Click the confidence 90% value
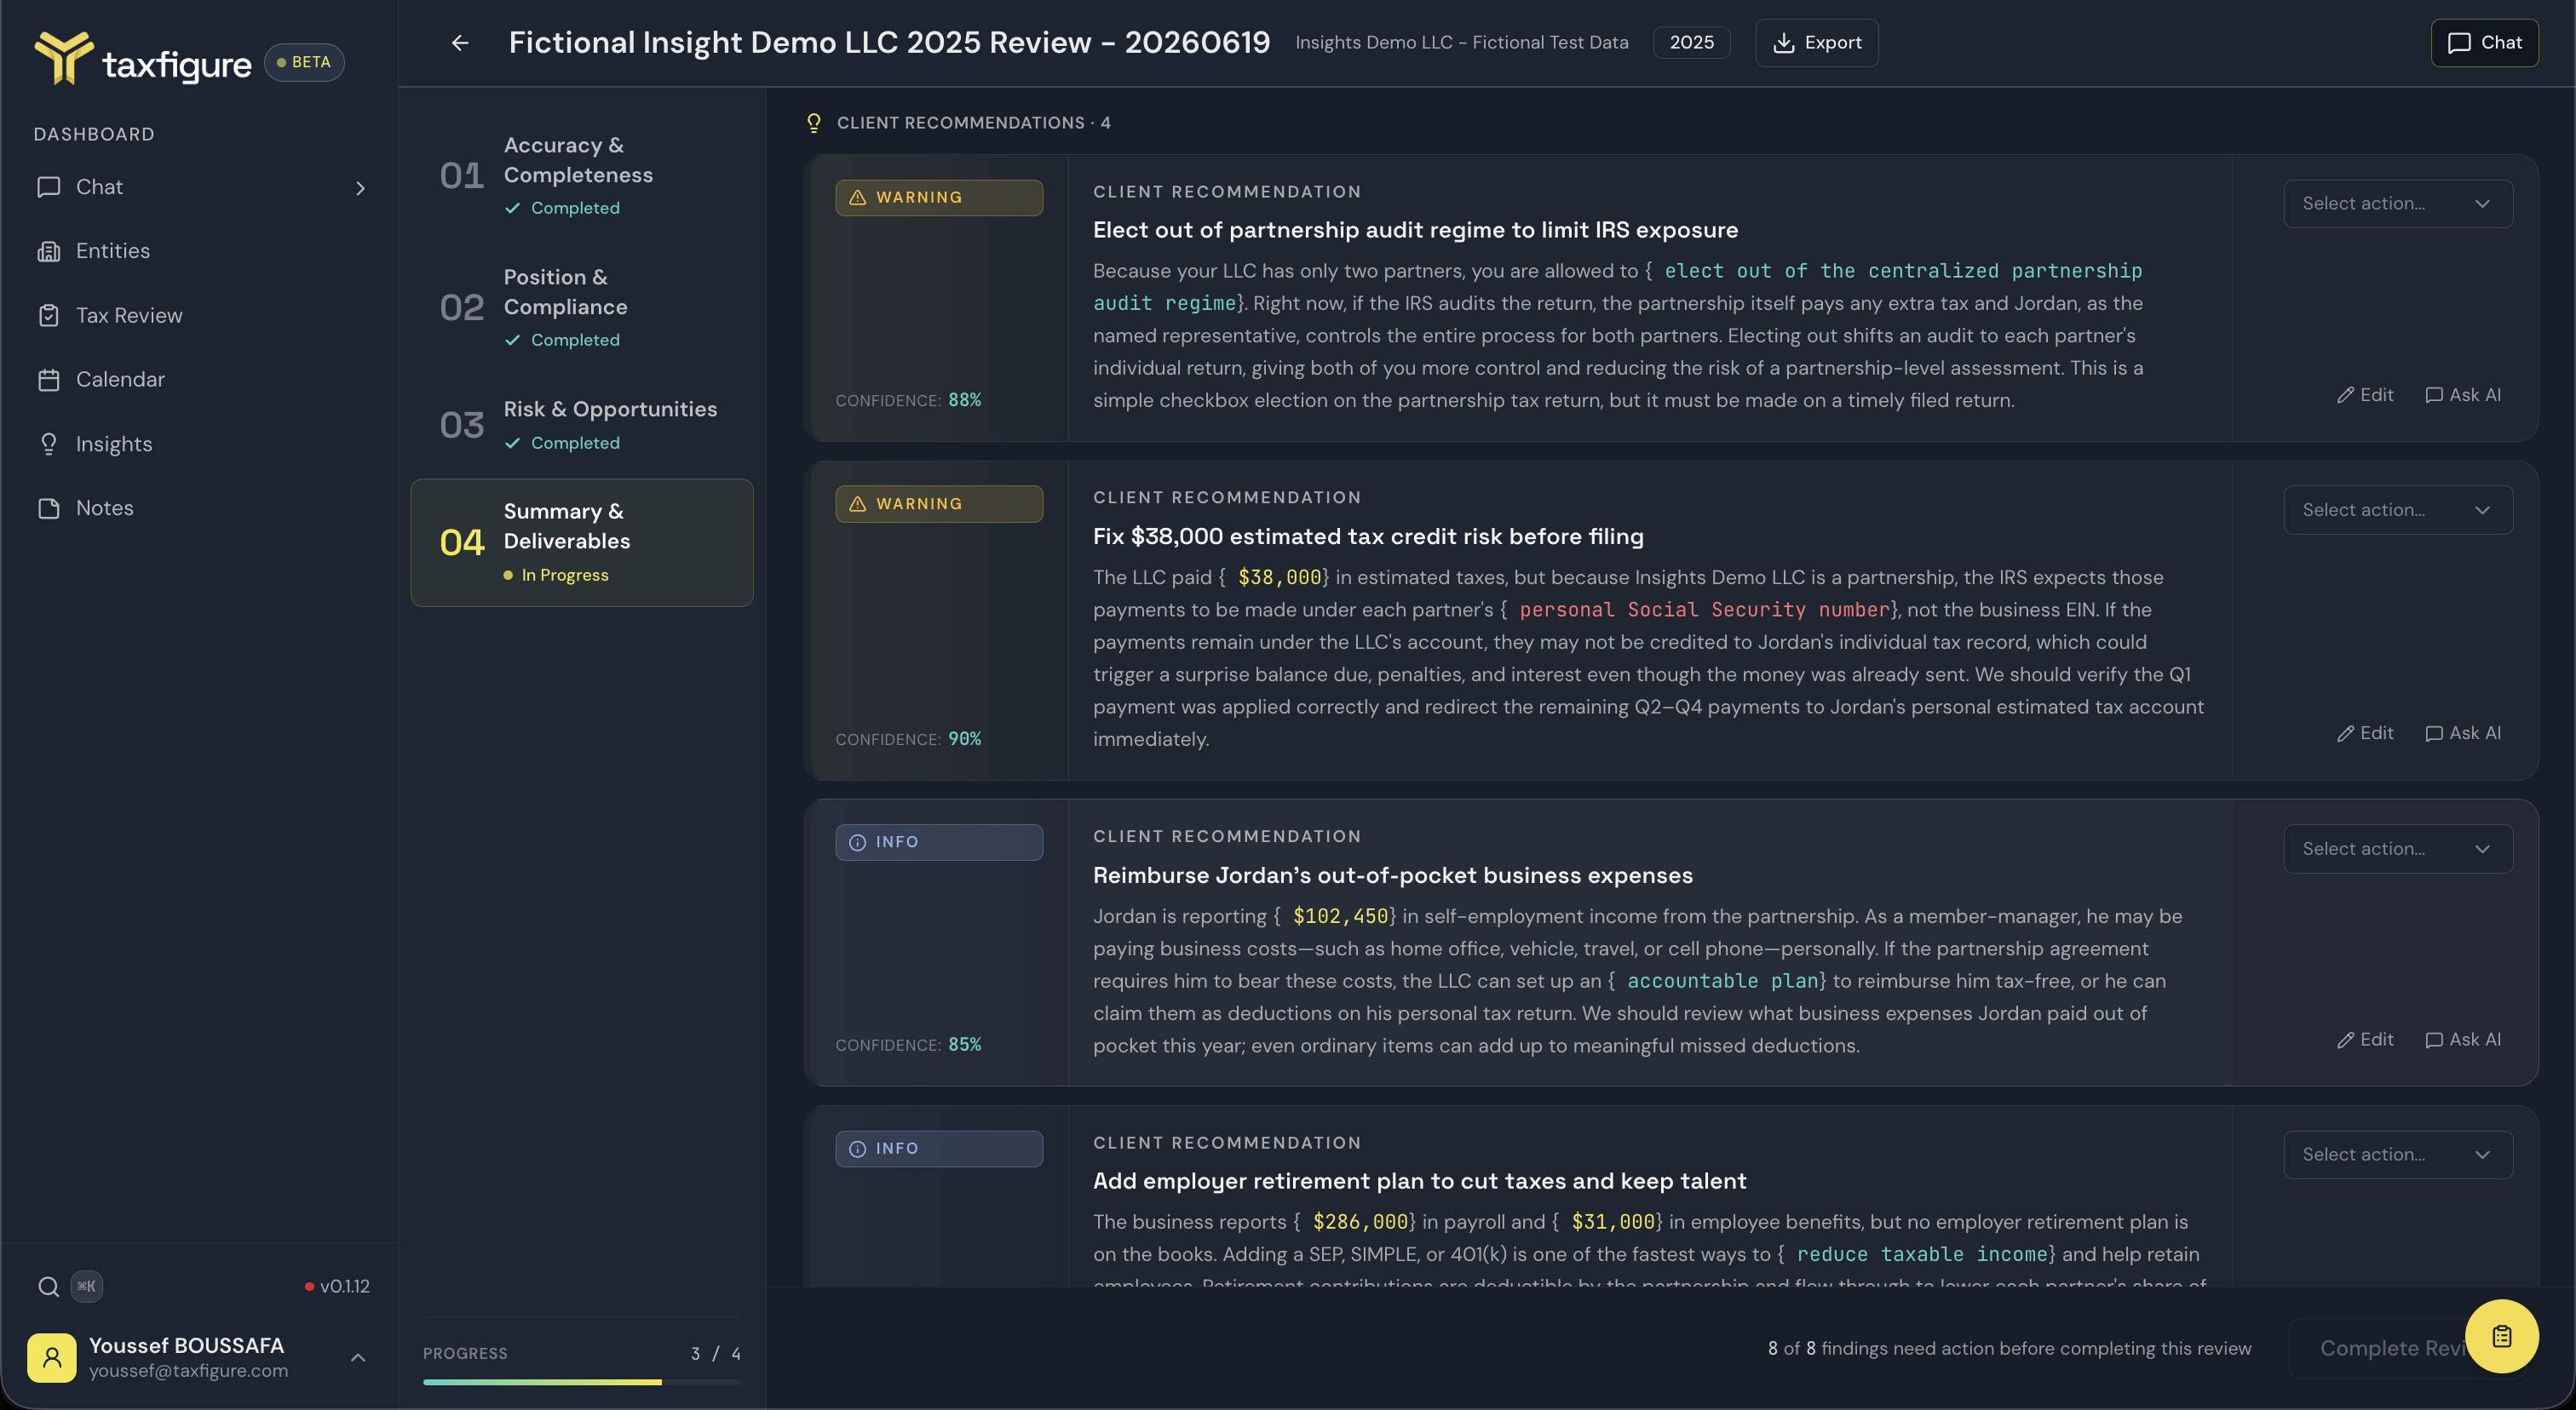The height and width of the screenshot is (1410, 2576). coord(964,738)
